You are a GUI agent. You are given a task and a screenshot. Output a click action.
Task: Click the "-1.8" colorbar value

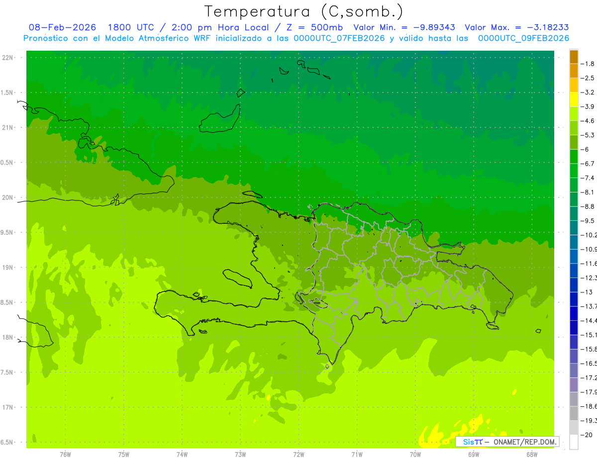588,64
